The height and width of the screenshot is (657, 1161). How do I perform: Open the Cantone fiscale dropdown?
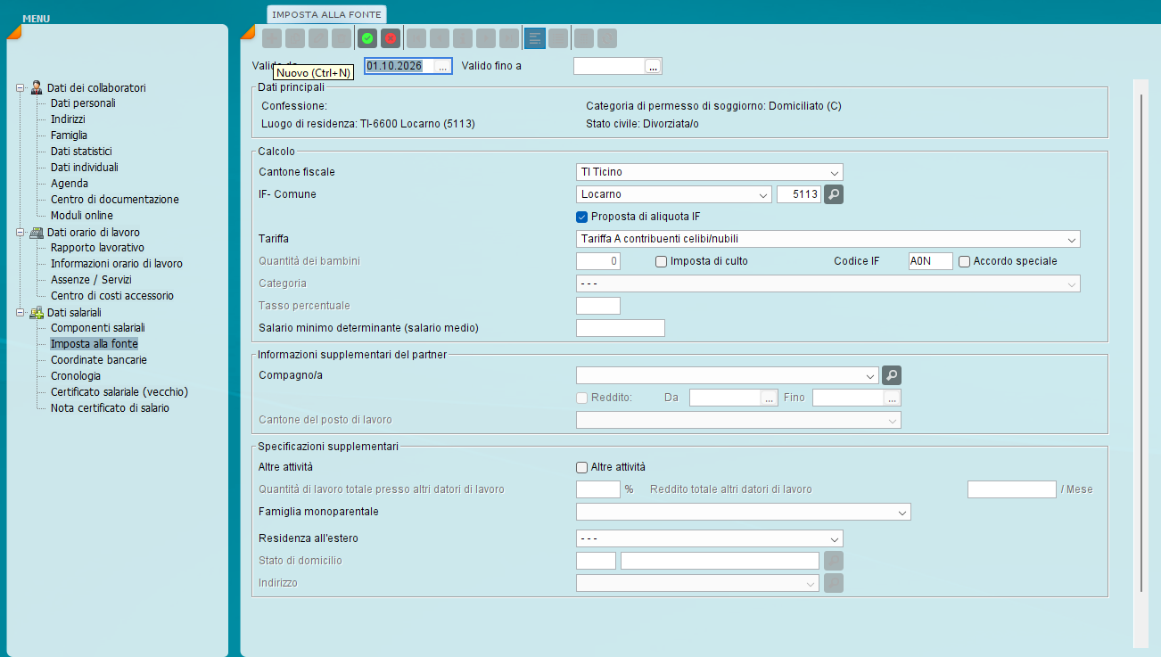point(834,172)
